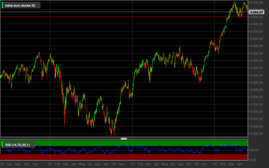Screen dimensions: 269x168
Task: Click the 4.000,00 price axis label
Action: [x=256, y=82]
